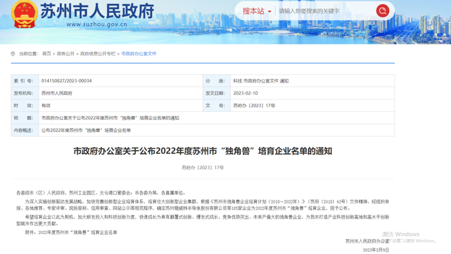The width and height of the screenshot is (451, 254).
Task: Select the index number 014150827/2023-00034
Action: [x=66, y=81]
